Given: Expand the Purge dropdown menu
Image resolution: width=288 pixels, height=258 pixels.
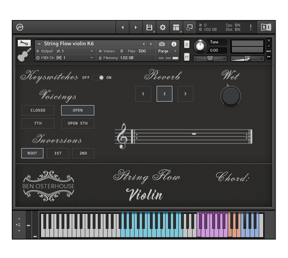Looking at the screenshot, I should coord(167,51).
